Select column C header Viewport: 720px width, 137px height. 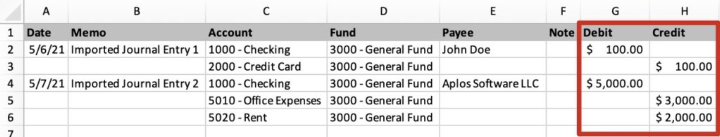click(x=266, y=11)
